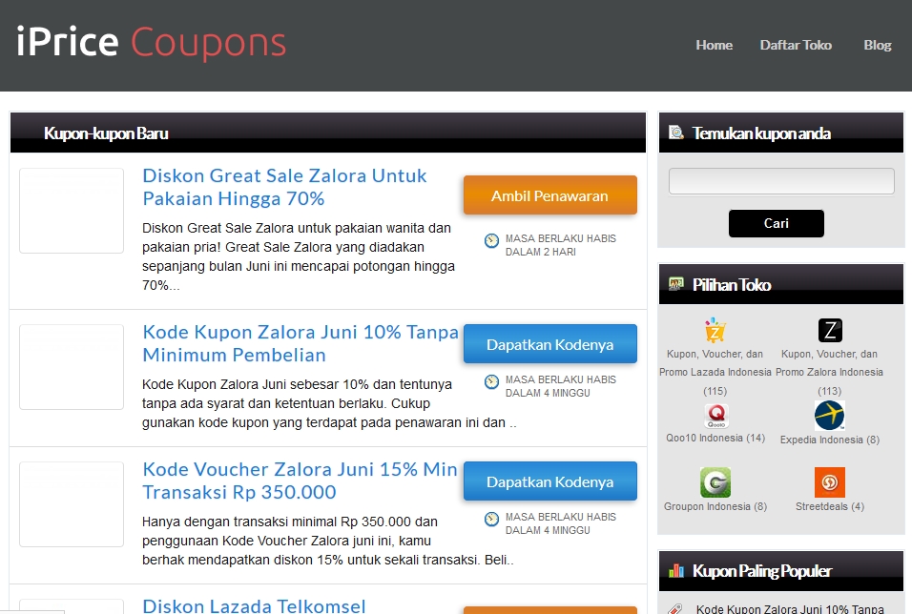Click the bar chart icon by Kupon Paling Populer
The height and width of the screenshot is (614, 912).
pos(676,570)
